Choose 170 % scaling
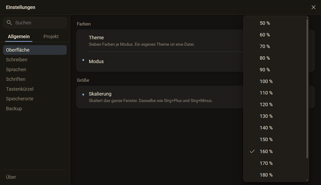321x185 pixels. 275,163
